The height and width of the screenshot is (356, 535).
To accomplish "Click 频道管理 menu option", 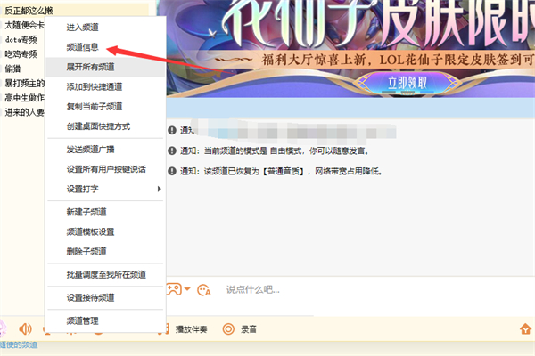I will click(x=83, y=320).
